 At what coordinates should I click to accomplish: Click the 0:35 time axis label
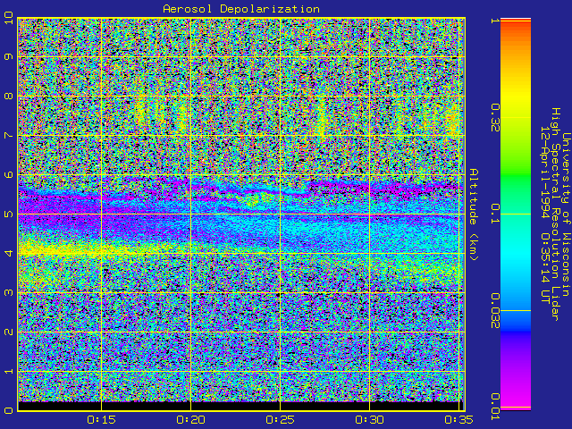coord(458,420)
